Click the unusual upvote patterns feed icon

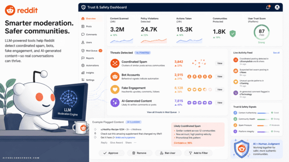click(236, 82)
